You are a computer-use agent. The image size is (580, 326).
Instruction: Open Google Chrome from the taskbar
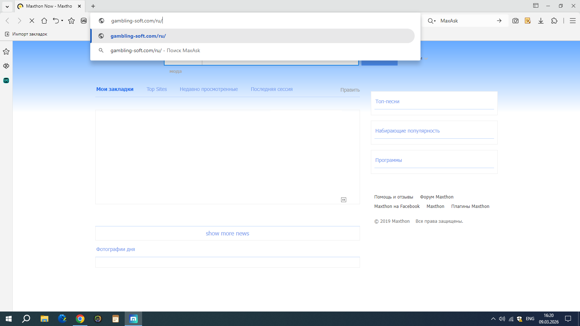point(80,319)
